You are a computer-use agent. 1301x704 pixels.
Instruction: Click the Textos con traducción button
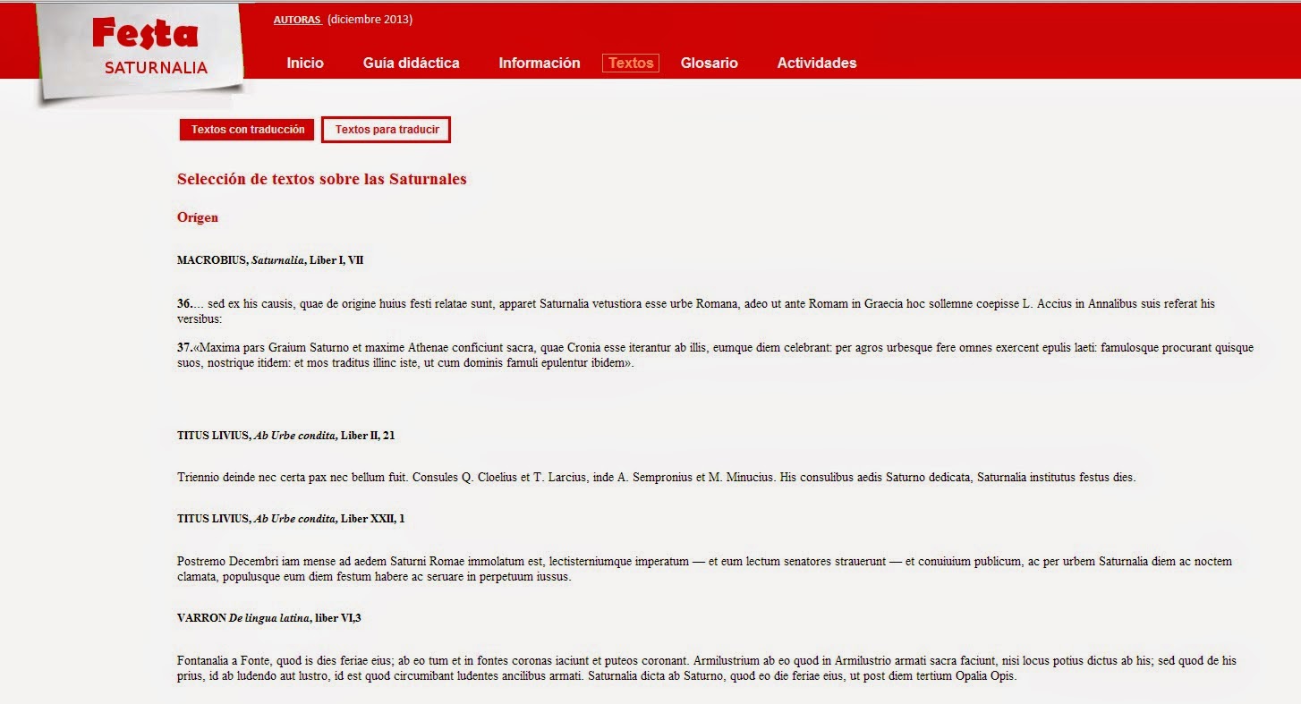pyautogui.click(x=248, y=130)
